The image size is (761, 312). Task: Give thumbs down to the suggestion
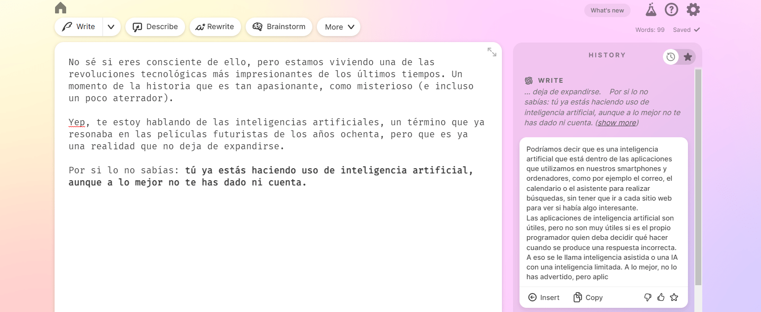648,297
